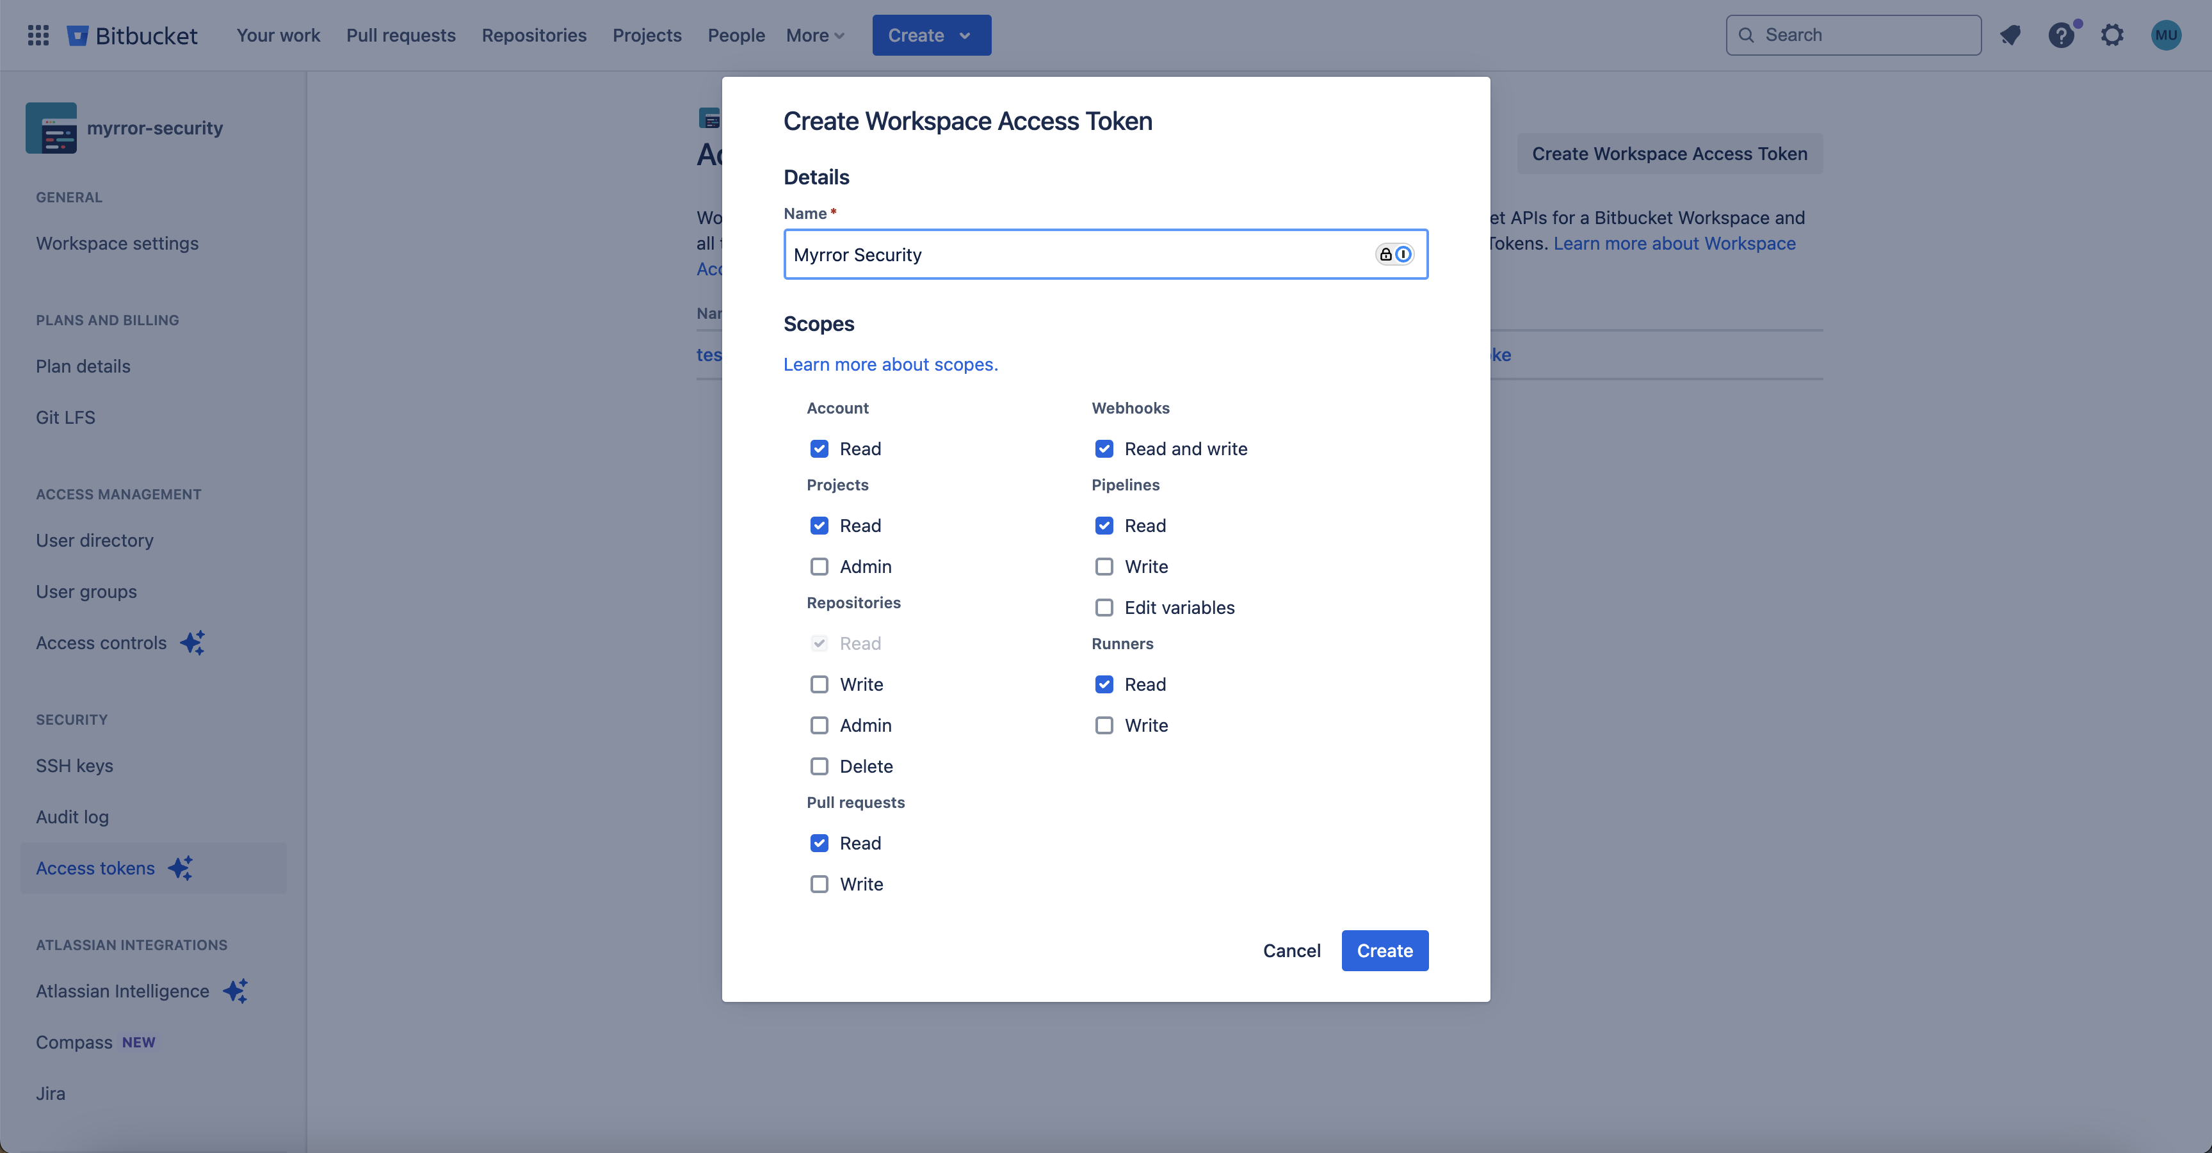Viewport: 2212px width, 1153px height.
Task: Open SSH keys in the sidebar
Action: (75, 766)
